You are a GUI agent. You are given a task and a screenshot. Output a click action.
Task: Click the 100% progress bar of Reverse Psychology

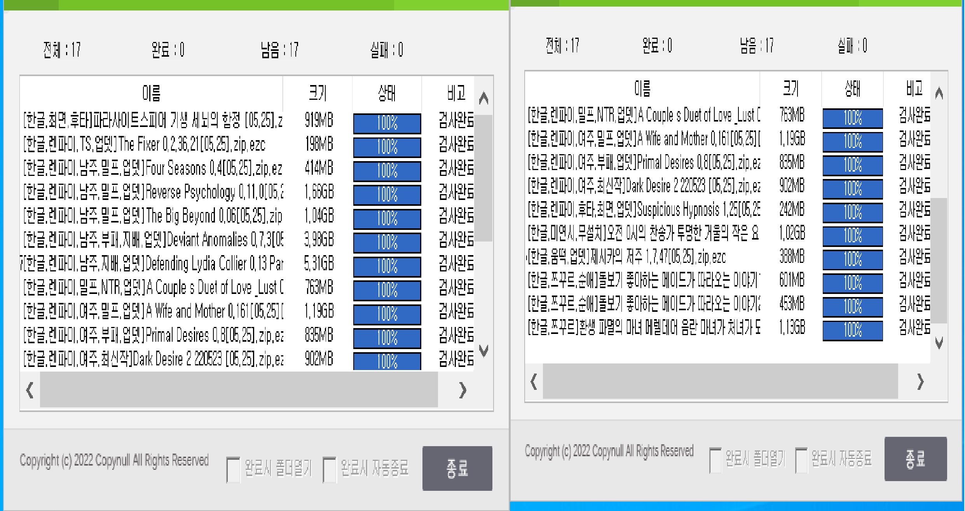[387, 195]
